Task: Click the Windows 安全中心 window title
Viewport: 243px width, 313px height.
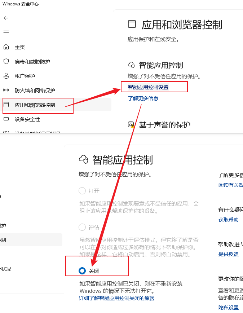Action: (x=21, y=4)
